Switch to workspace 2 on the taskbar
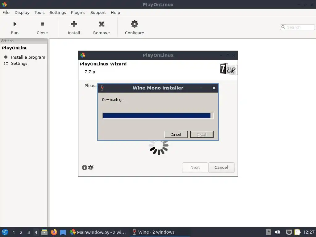The height and width of the screenshot is (237, 316). (21, 232)
